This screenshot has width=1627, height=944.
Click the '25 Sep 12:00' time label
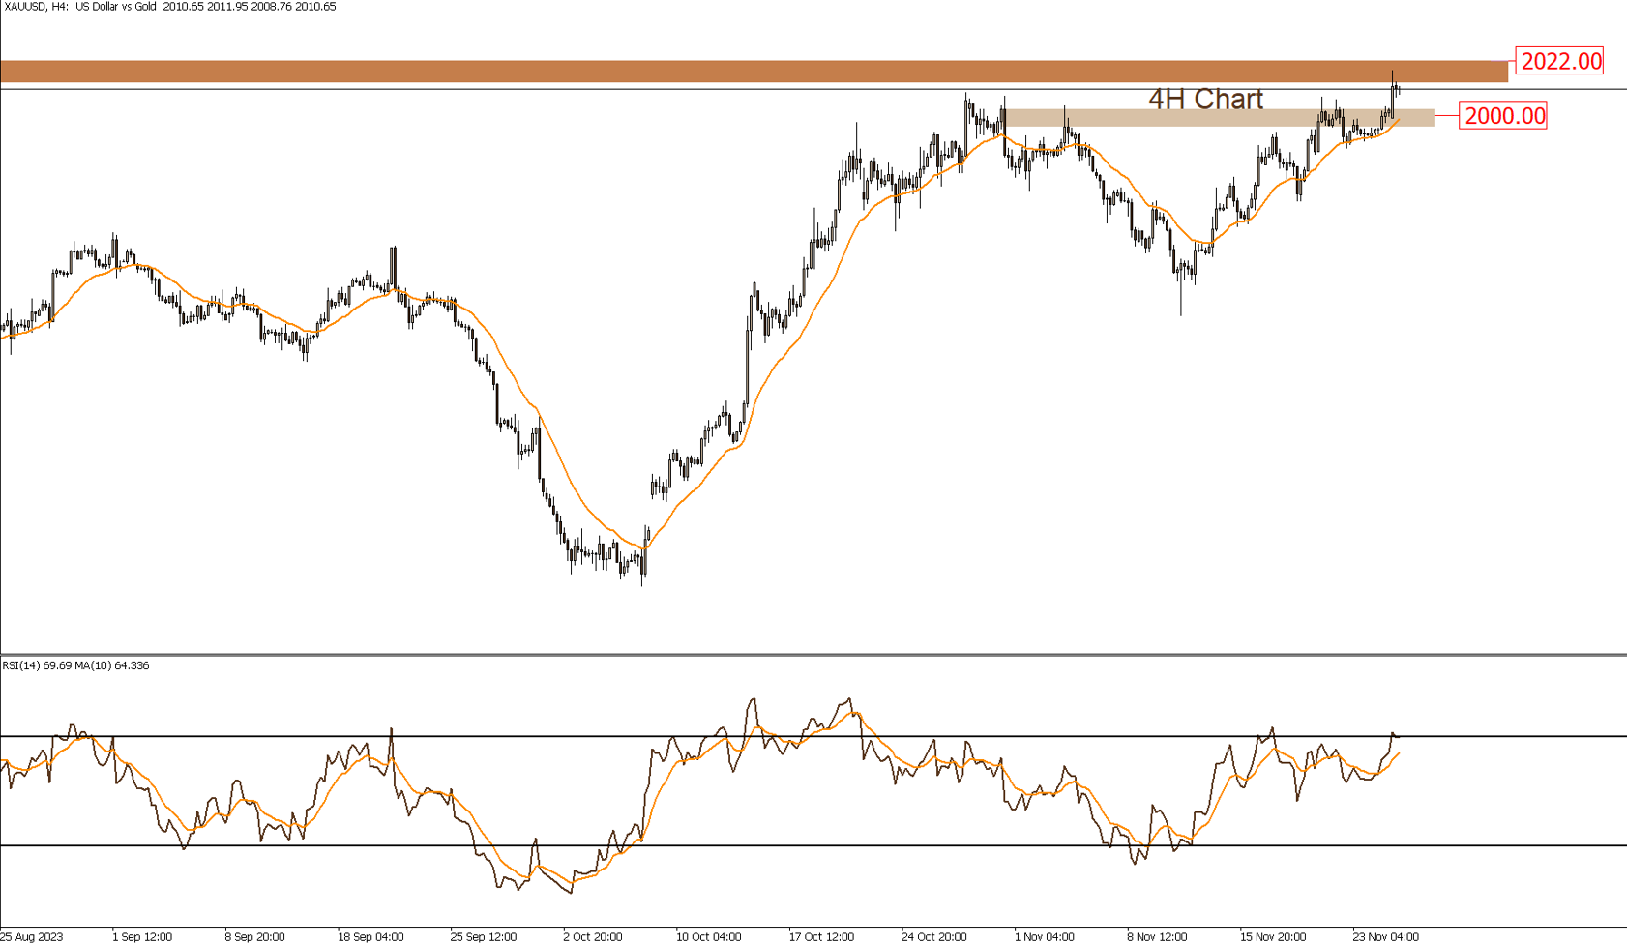pos(484,936)
